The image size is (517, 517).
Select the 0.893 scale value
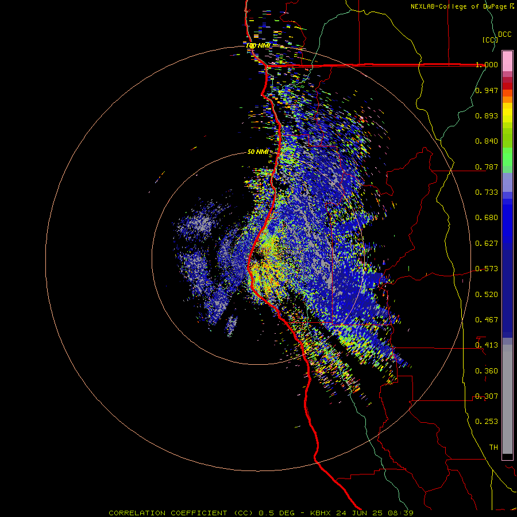pos(487,115)
